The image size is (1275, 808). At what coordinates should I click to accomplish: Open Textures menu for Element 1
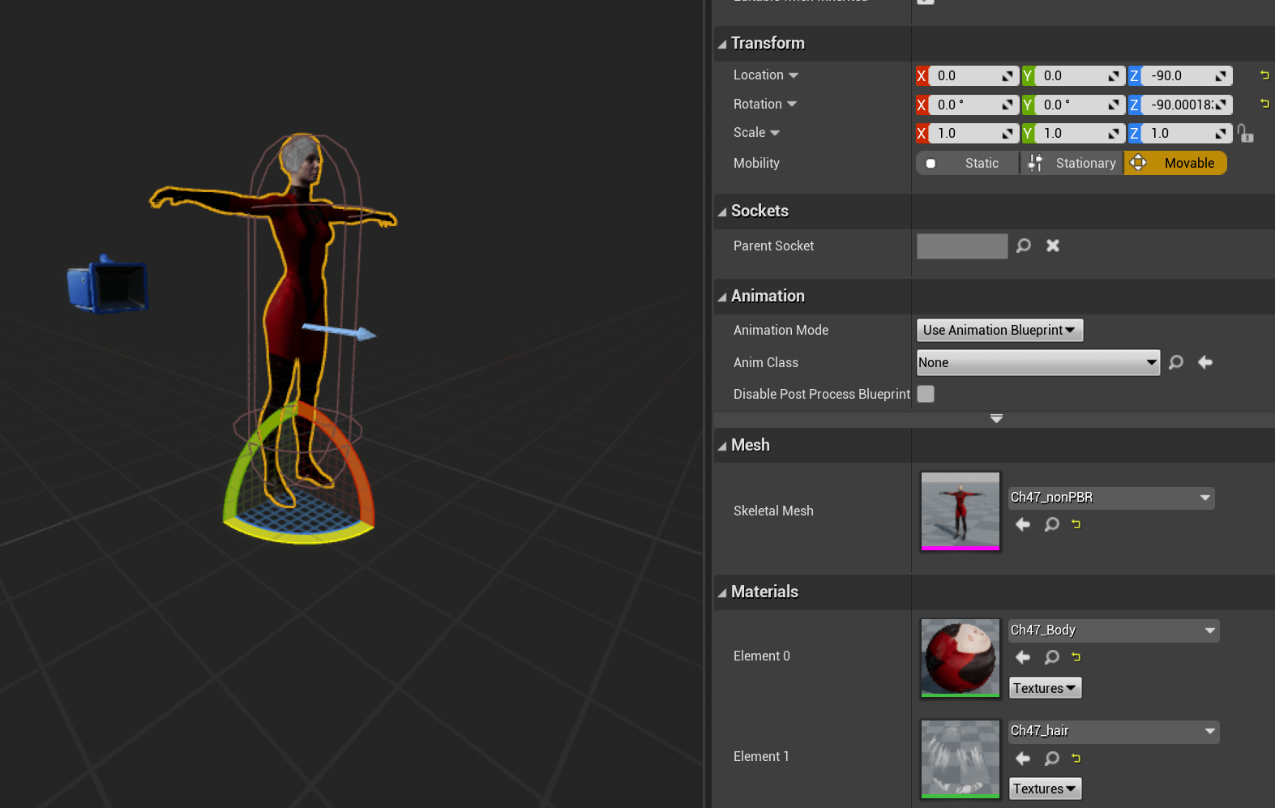1046,789
